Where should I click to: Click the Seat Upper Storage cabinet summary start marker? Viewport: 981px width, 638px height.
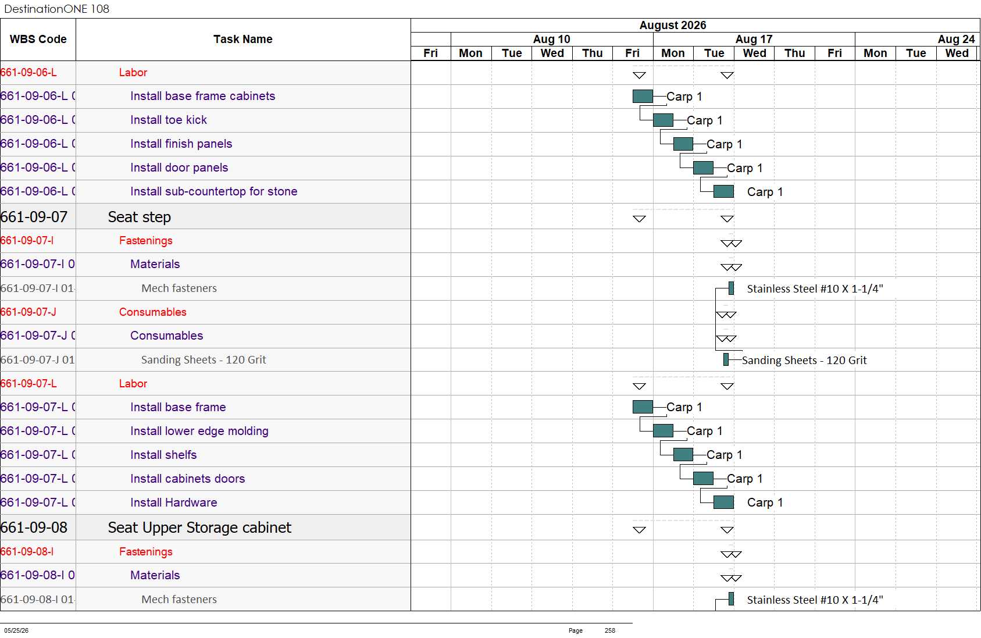pos(639,530)
